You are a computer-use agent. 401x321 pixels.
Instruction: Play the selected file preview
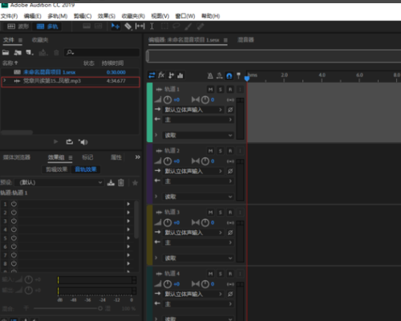click(55, 141)
